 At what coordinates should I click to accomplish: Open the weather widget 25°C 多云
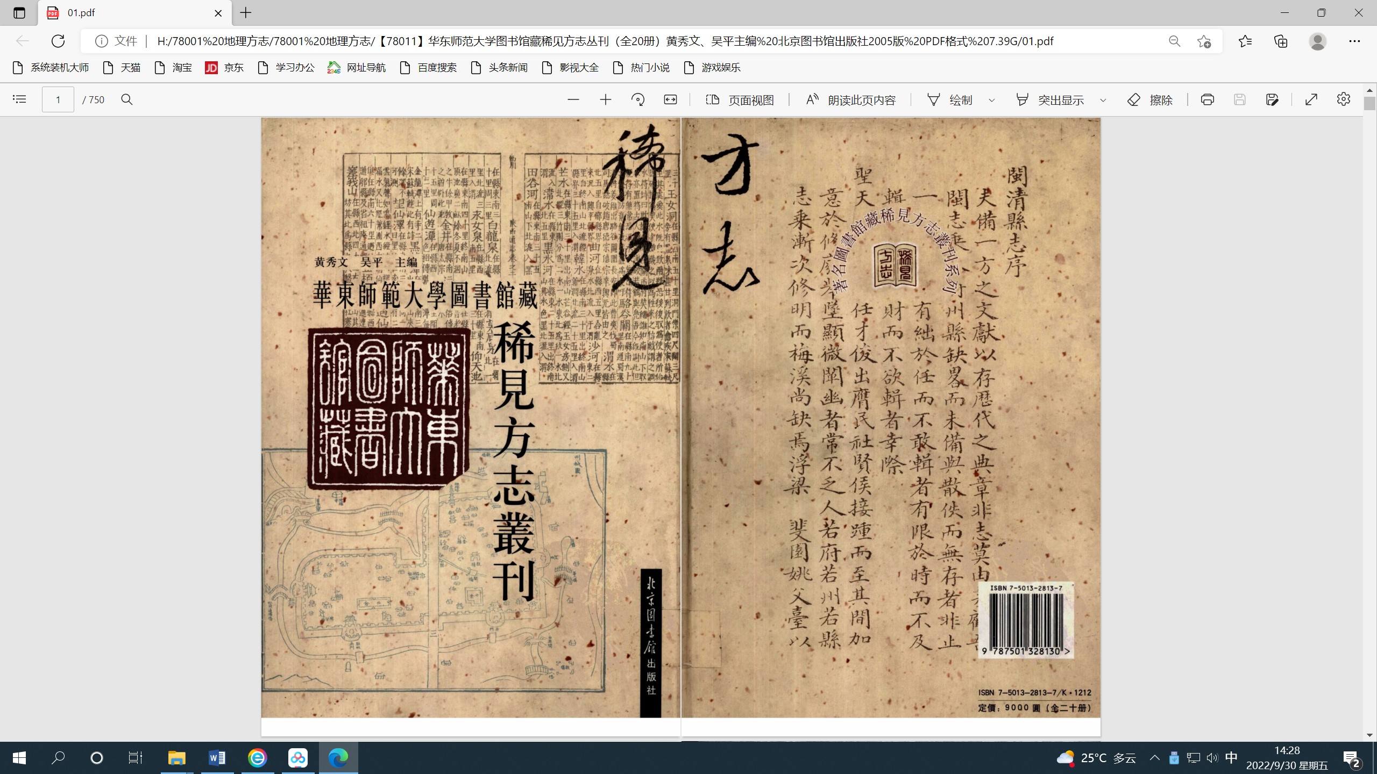(1096, 758)
